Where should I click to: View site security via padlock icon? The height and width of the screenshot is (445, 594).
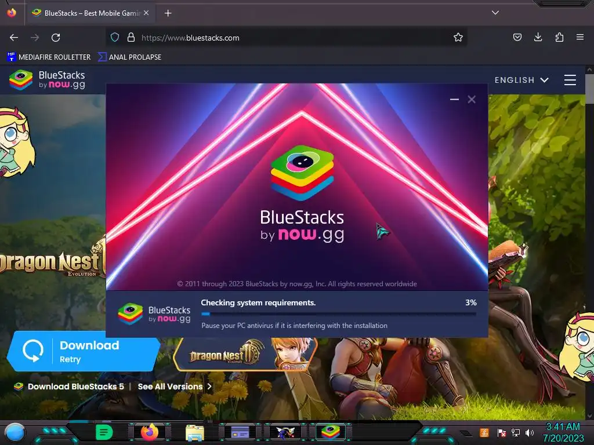click(x=131, y=38)
